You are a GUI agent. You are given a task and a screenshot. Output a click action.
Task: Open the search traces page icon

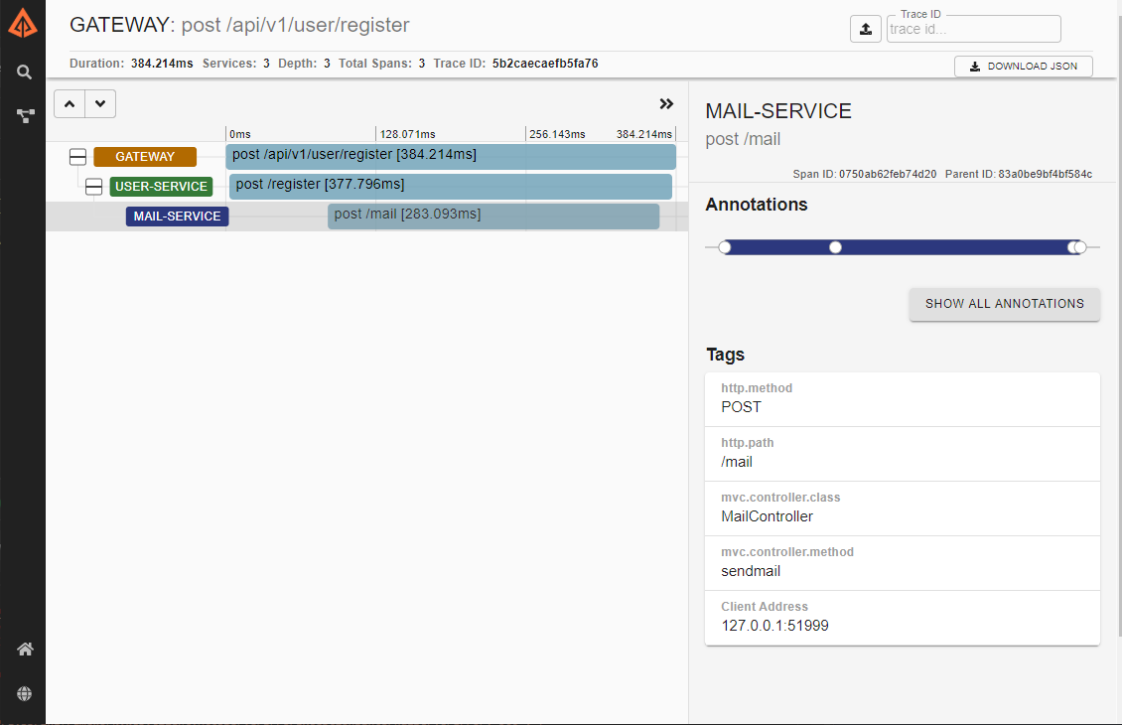[24, 72]
